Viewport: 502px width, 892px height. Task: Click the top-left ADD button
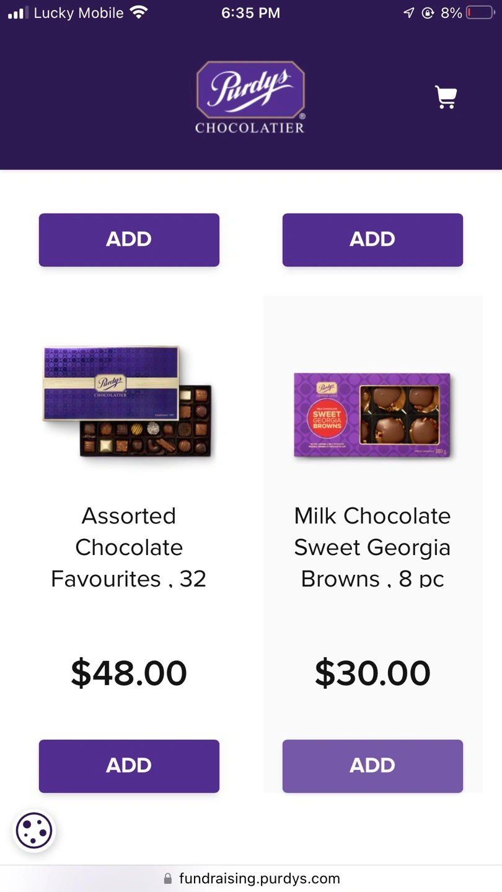(129, 240)
